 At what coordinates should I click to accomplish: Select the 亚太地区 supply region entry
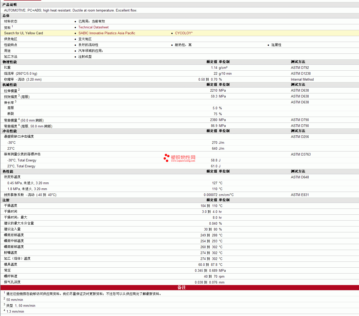85,39
